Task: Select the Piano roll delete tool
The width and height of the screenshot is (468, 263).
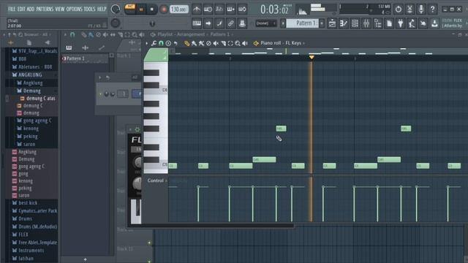Action: click(208, 43)
